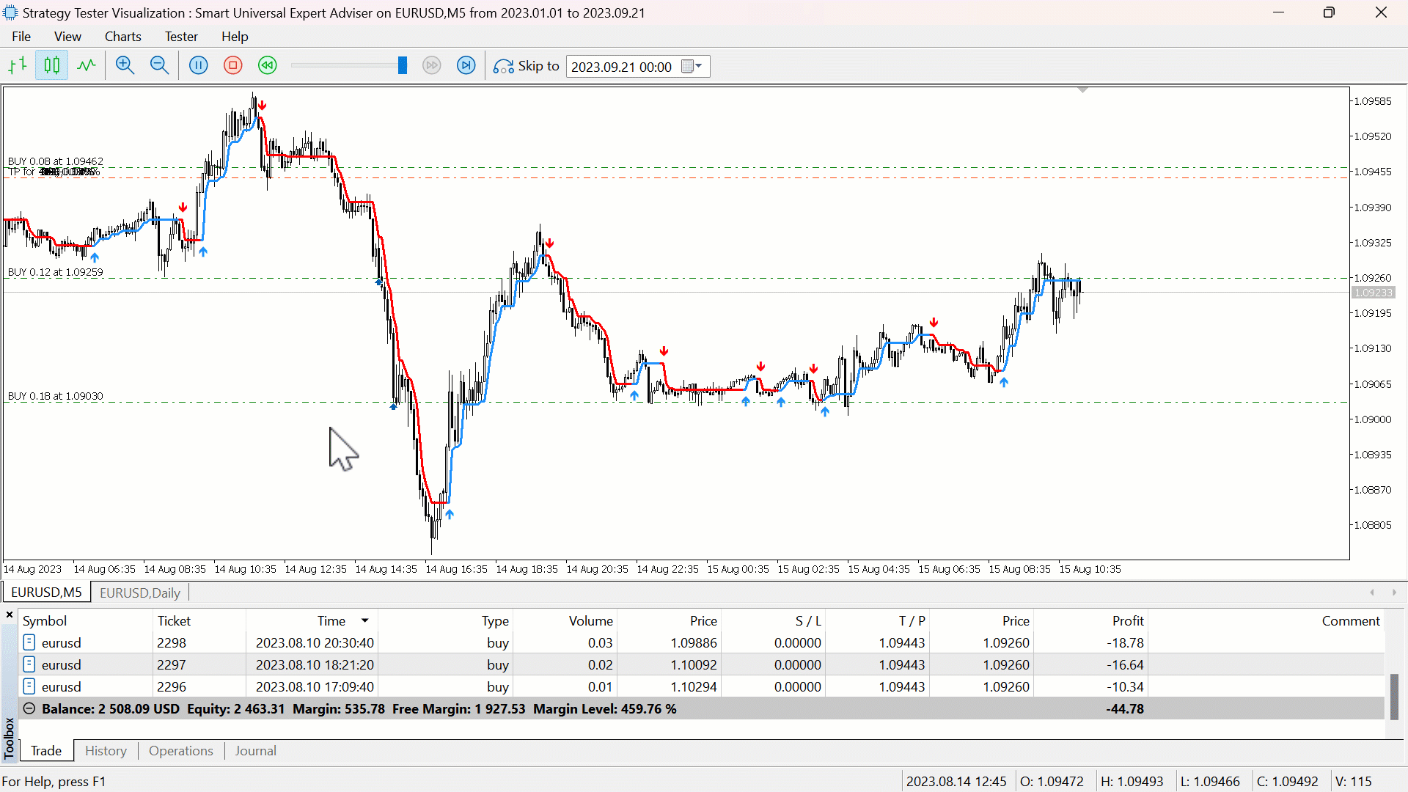Zoom in on the chart

coord(125,66)
